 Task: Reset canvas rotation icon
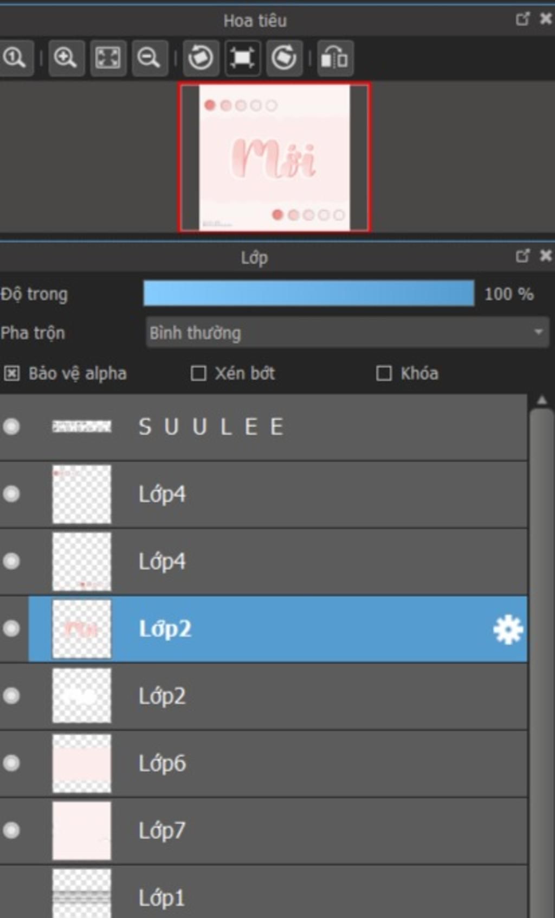pyautogui.click(x=242, y=58)
